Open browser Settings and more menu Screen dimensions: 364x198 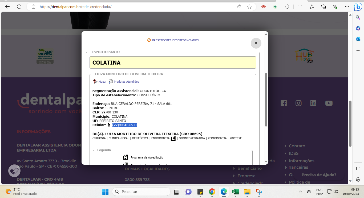coord(347,7)
